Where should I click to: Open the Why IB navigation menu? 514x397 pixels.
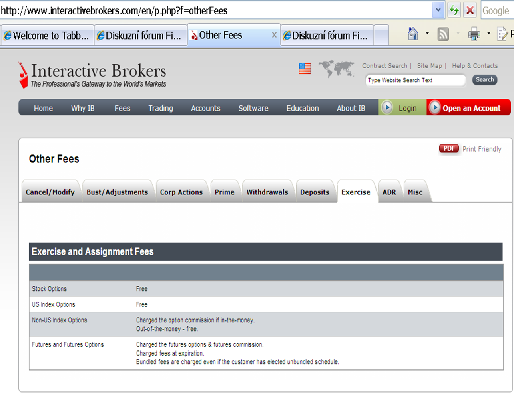tap(83, 108)
